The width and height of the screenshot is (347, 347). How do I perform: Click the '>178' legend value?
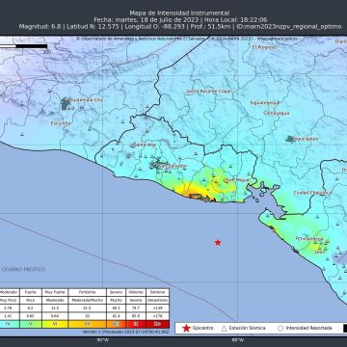(157, 315)
